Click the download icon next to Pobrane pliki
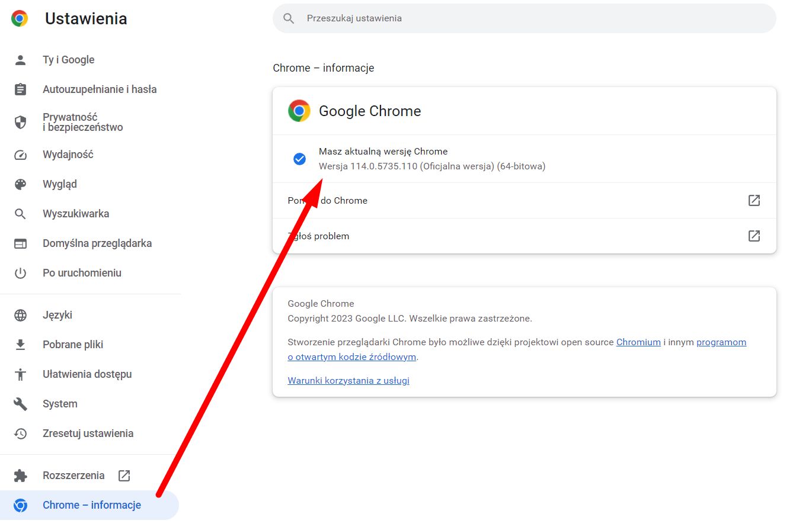796x530 pixels. (x=20, y=344)
